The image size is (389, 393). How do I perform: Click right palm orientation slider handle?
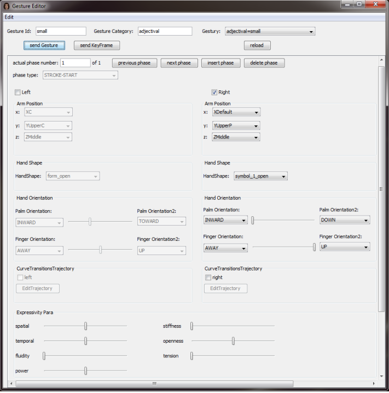(x=252, y=220)
